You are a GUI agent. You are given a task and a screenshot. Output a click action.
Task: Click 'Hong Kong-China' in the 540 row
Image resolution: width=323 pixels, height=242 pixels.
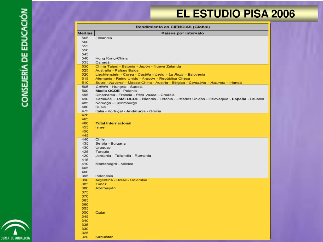111,58
